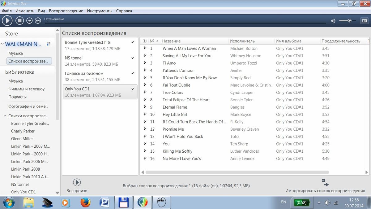Viewport: 371px width, 209px height.
Task: Adjust the volume slider knob
Action: 350,21
